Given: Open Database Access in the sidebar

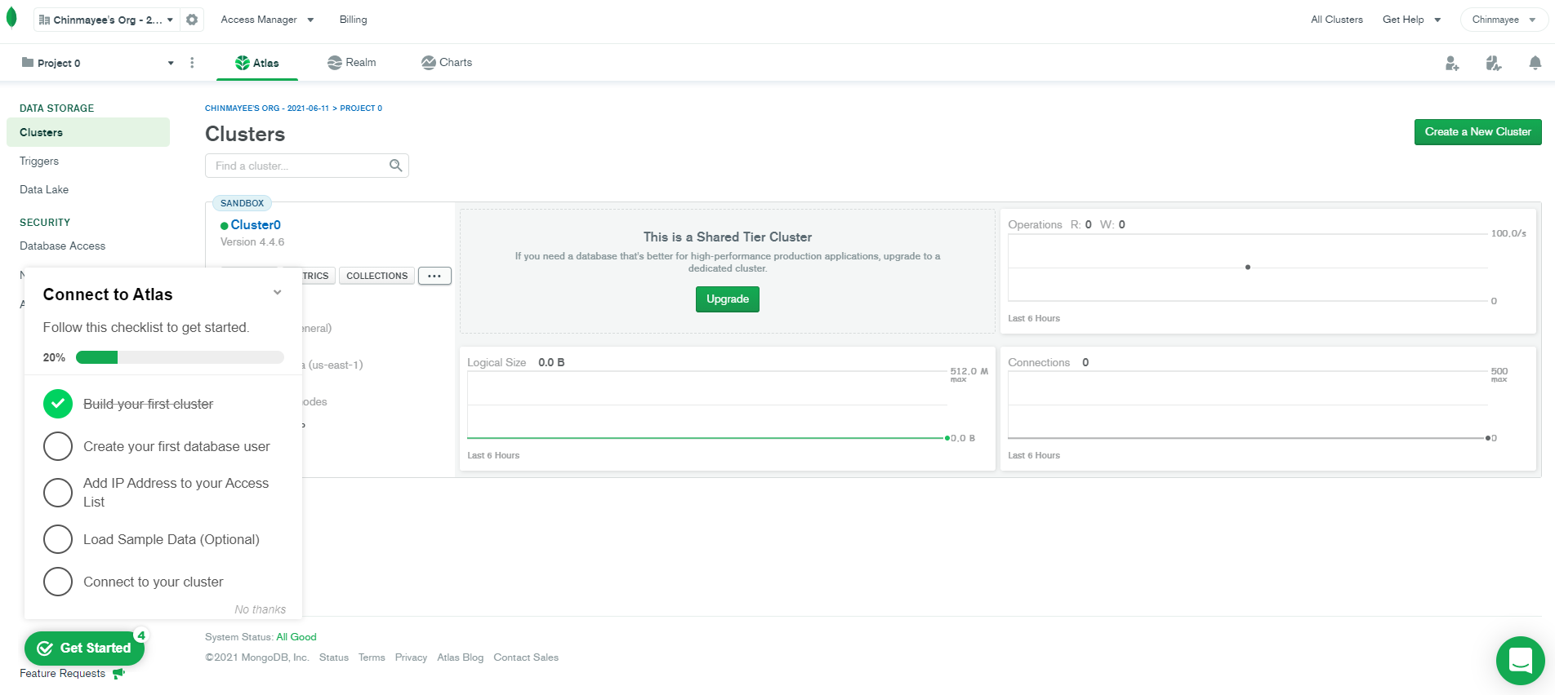Looking at the screenshot, I should (x=62, y=246).
